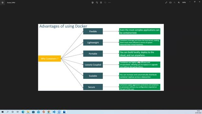
Task: Click the Fit to window icon
Action: (x=170, y=3)
